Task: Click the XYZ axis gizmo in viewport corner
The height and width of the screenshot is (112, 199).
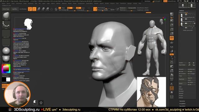Action: coord(165,19)
